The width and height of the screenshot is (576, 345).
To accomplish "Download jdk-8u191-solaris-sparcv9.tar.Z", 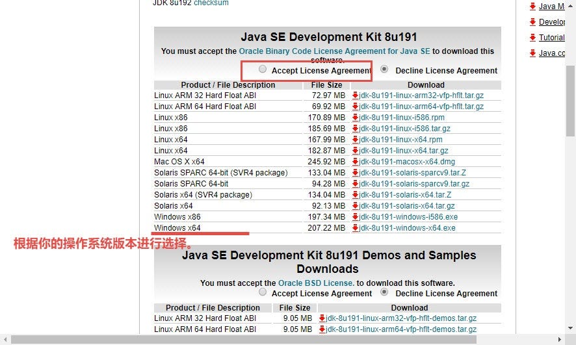I will [x=412, y=173].
